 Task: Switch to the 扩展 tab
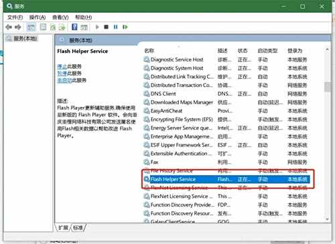coord(63,227)
